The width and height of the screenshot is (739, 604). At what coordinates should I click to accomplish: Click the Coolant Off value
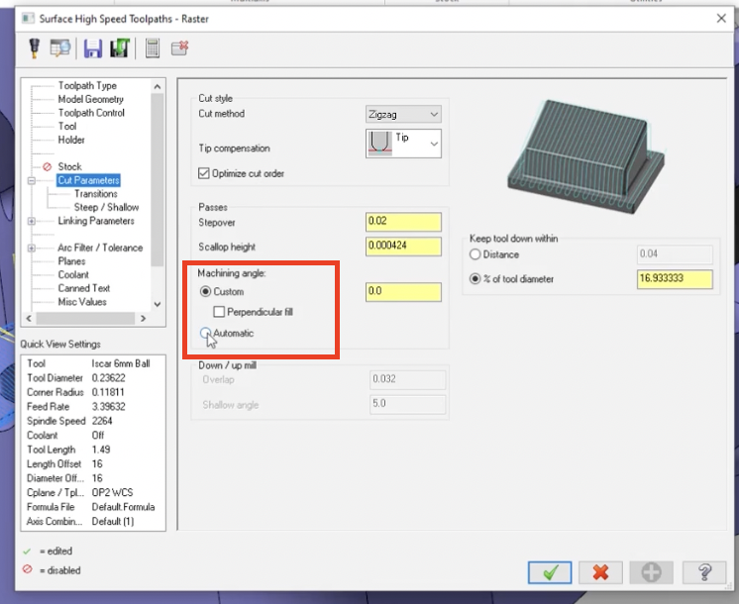coord(97,436)
